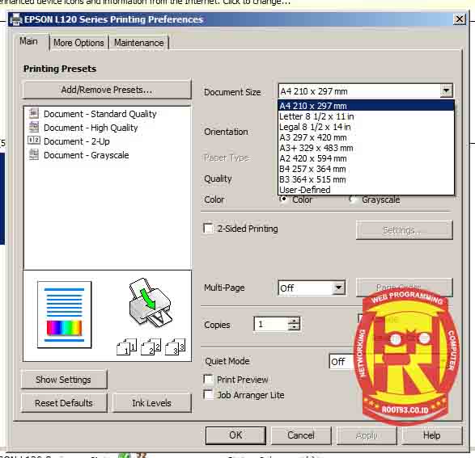Click the printer icon in title bar
This screenshot has width=475, height=458.
pyautogui.click(x=15, y=19)
